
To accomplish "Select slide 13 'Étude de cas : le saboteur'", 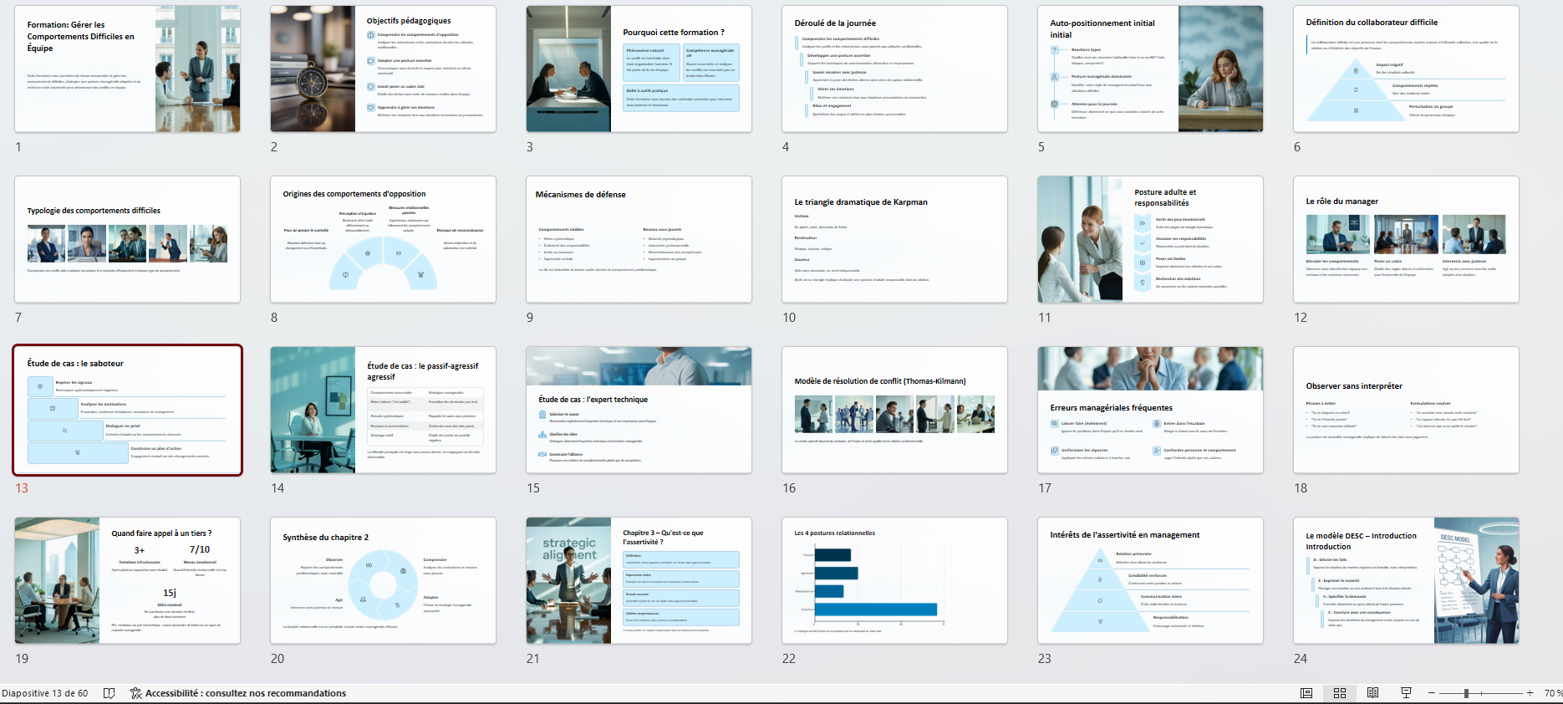I will point(127,410).
